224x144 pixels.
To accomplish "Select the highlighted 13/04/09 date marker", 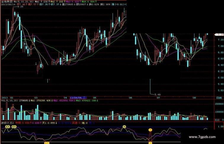I will coord(78,98).
